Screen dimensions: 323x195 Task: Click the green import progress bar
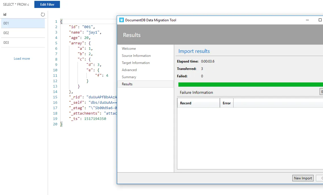251,84
